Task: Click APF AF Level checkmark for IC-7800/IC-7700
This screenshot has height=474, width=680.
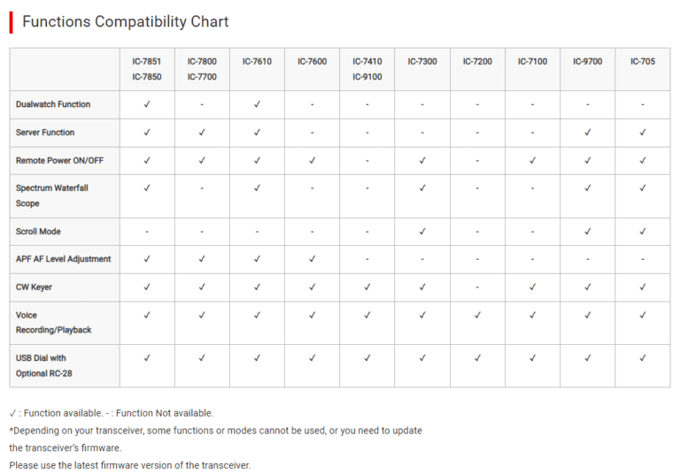Action: pos(202,259)
